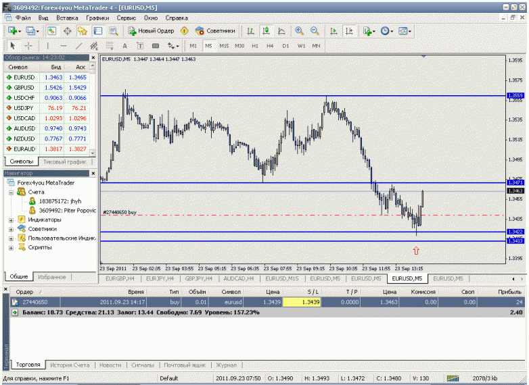The image size is (529, 385).
Task: Open MetaEditor yellow diamond icon
Action: coord(184,31)
